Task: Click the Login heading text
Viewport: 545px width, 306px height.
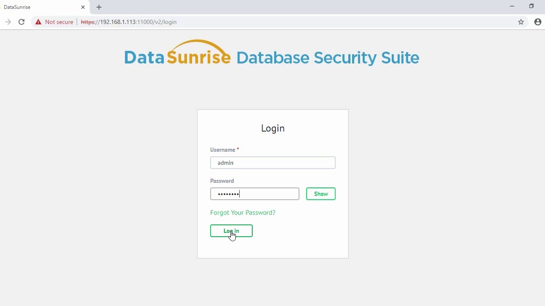Action: click(272, 128)
